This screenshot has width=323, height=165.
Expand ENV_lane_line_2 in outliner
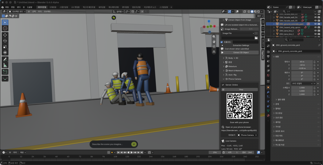tap(274, 34)
